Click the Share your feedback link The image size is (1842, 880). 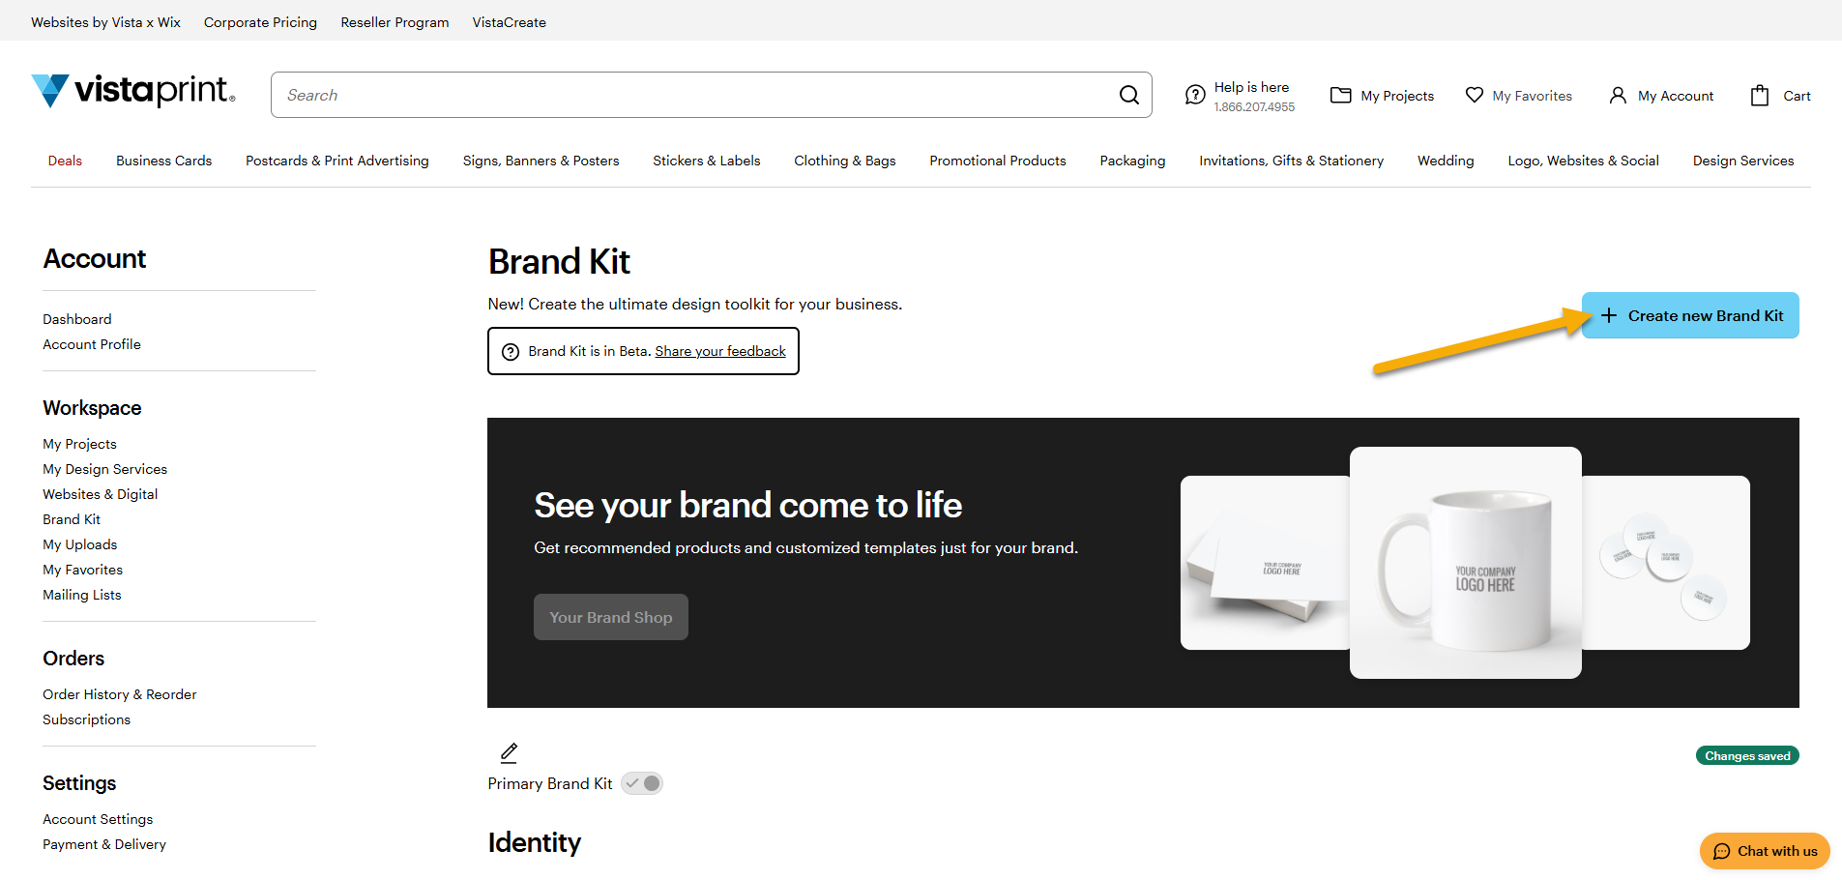tap(720, 351)
